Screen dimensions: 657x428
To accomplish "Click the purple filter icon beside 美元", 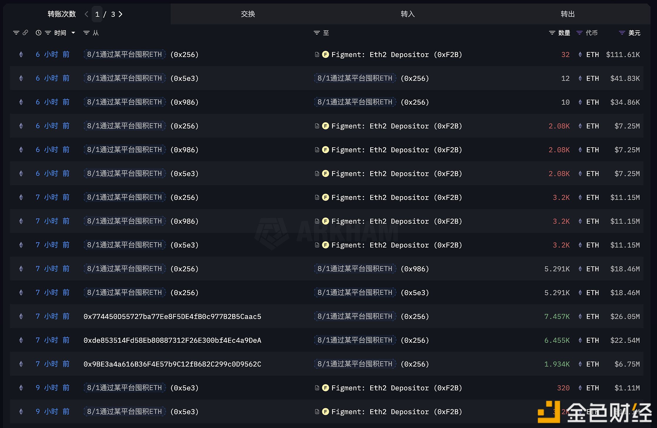I will pyautogui.click(x=622, y=33).
